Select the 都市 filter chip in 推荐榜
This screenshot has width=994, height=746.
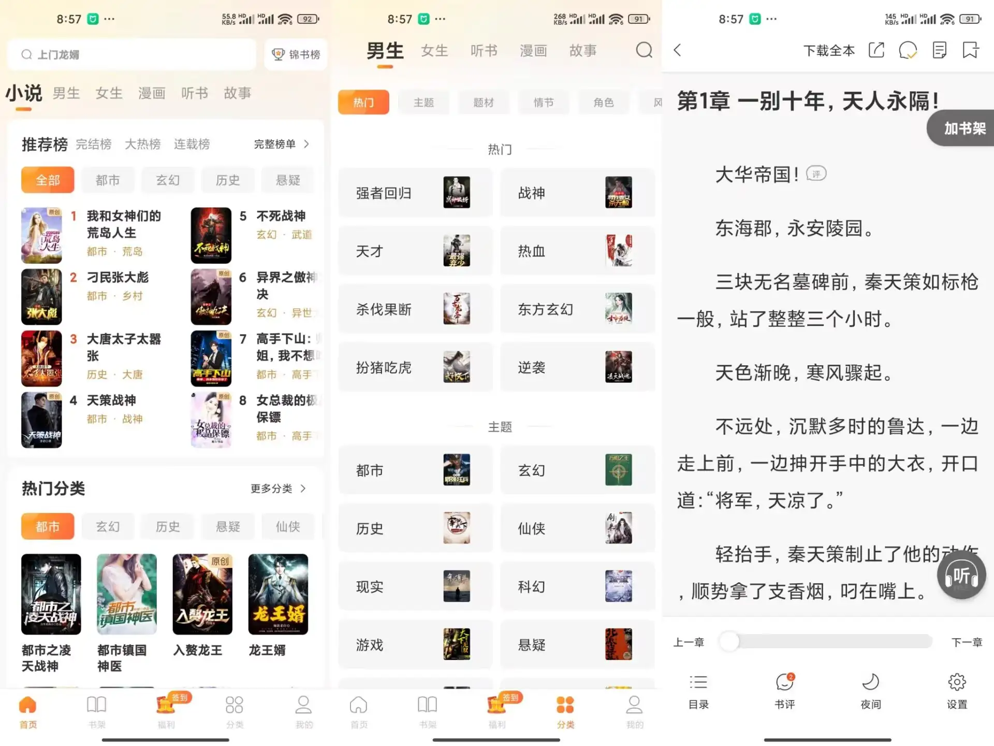(108, 180)
